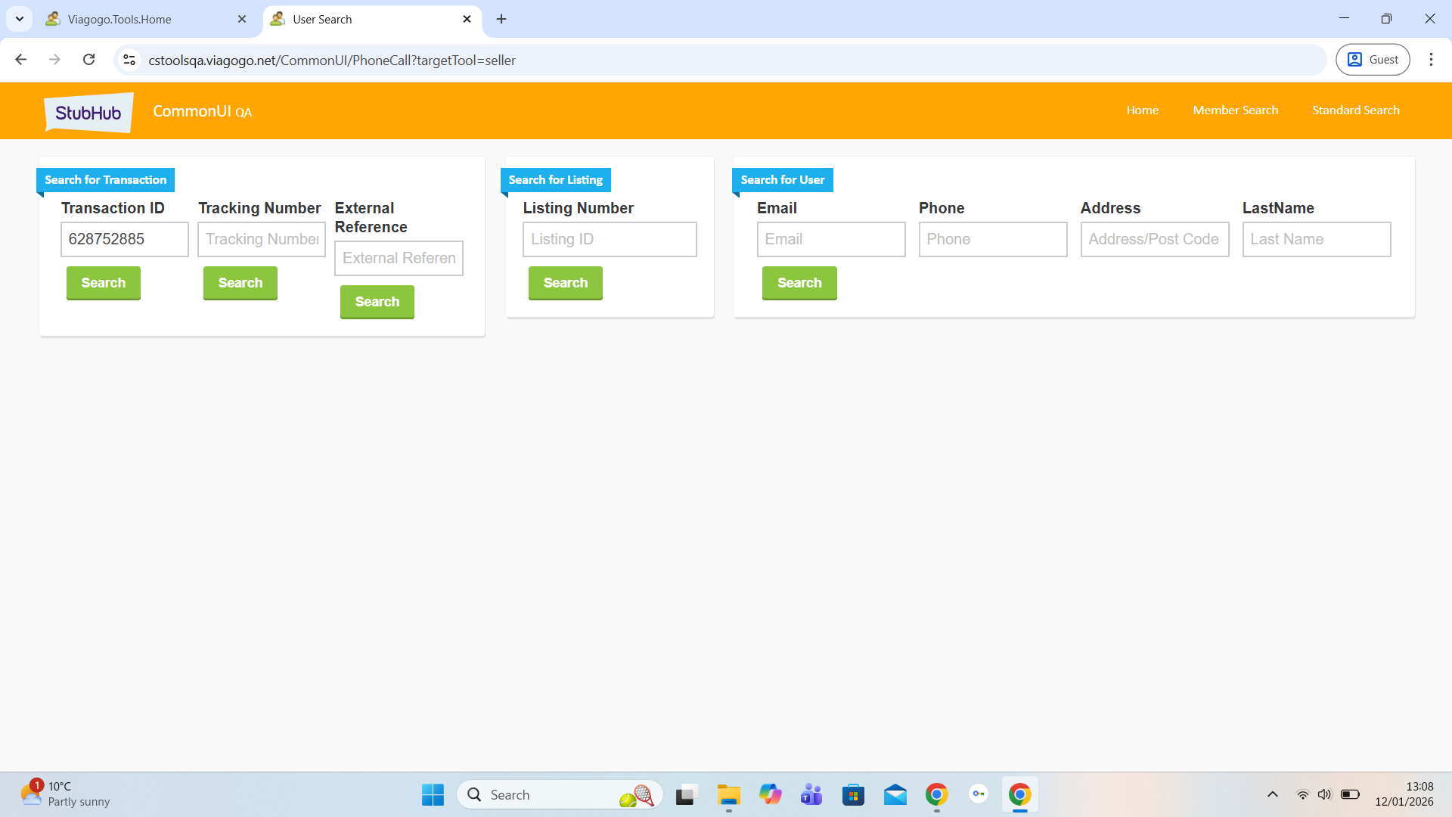The image size is (1452, 817).
Task: Focus the Email input field
Action: (831, 239)
